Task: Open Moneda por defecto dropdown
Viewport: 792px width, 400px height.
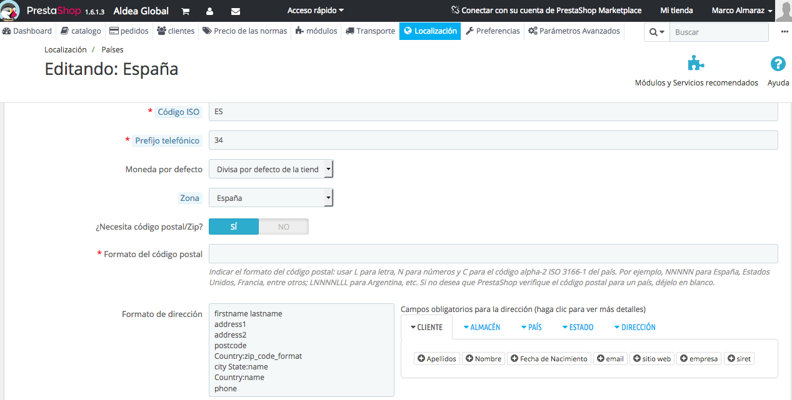Action: tap(271, 169)
